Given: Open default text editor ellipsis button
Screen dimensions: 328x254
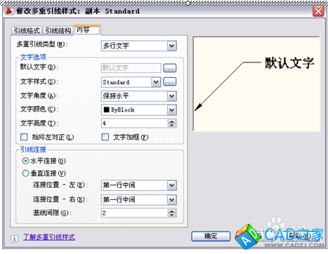Looking at the screenshot, I should point(169,68).
